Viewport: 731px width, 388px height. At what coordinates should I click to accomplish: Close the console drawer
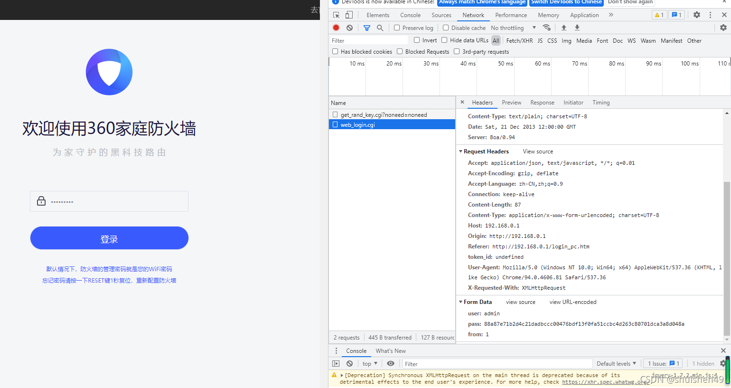coord(723,350)
